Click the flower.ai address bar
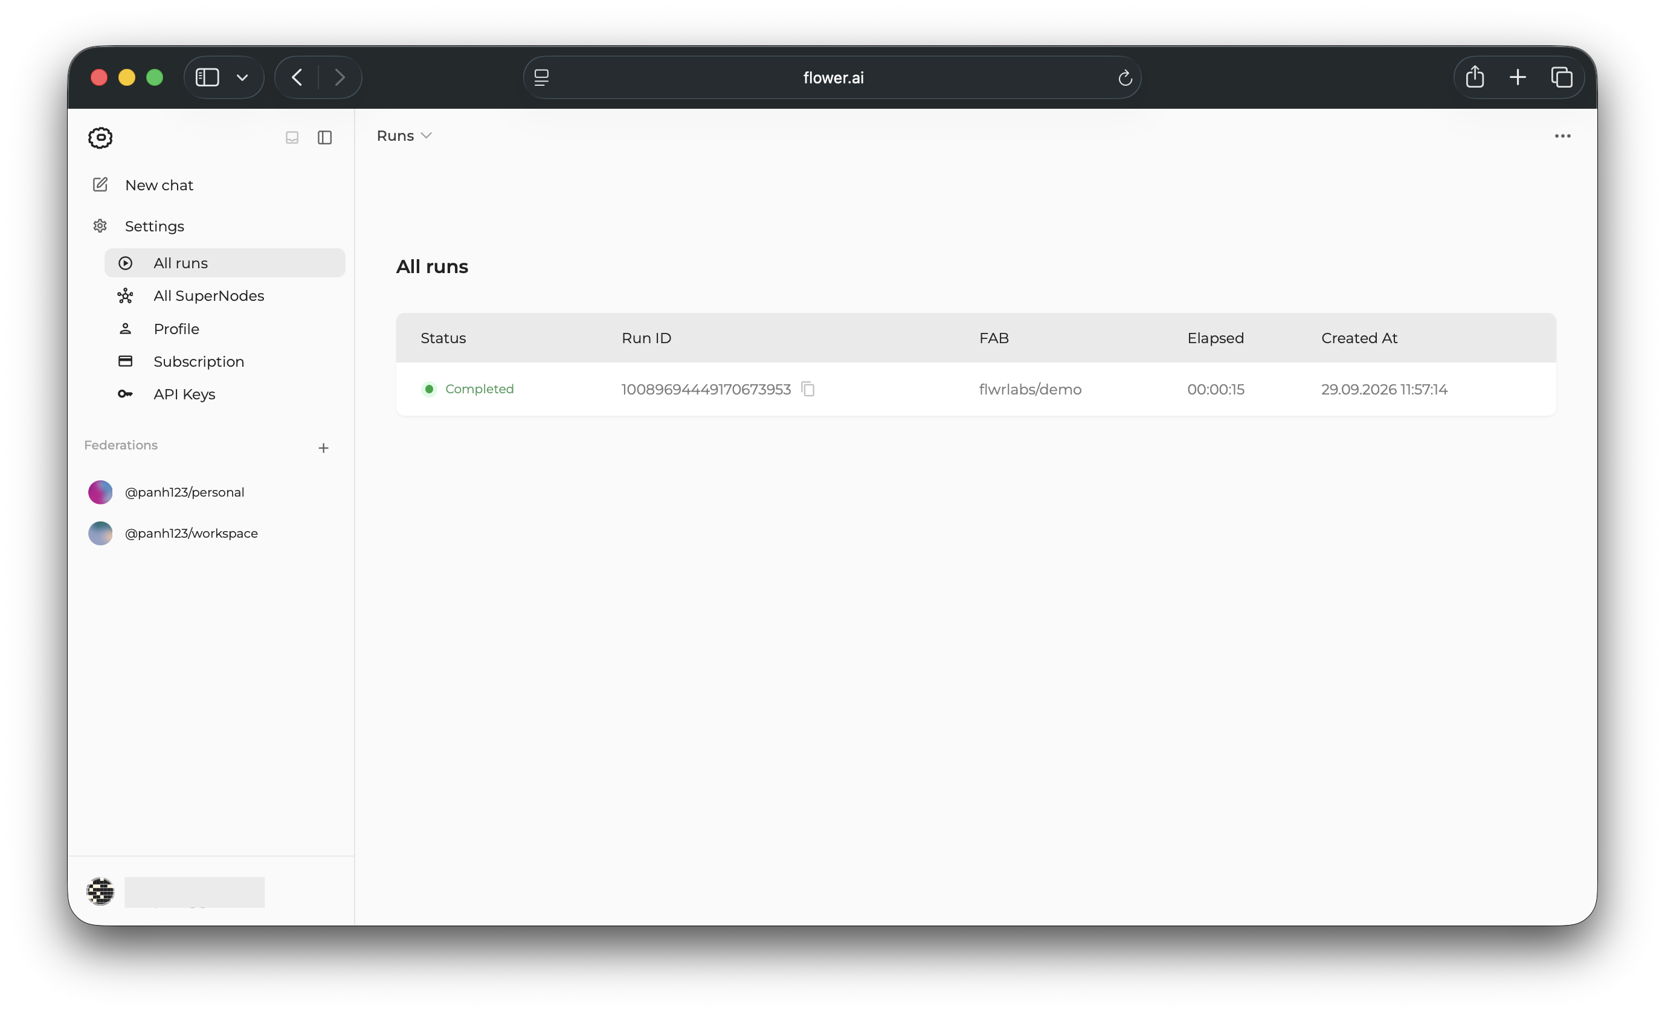The height and width of the screenshot is (1015, 1665). (832, 78)
